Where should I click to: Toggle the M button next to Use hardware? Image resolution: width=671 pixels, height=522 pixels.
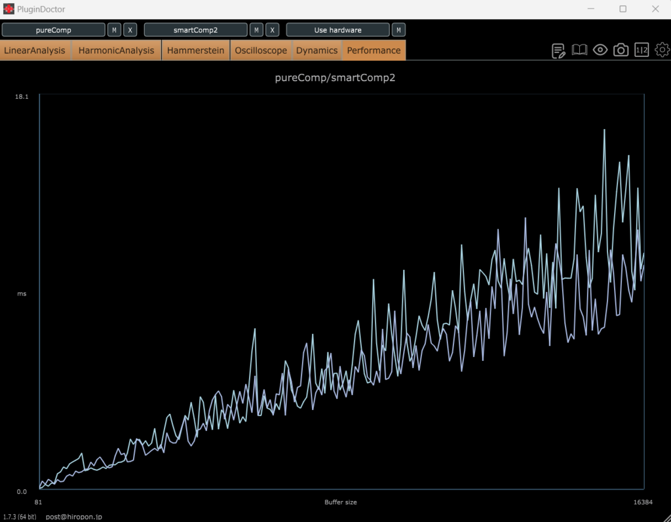tap(398, 30)
